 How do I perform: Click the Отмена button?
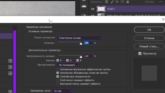coord(149,38)
